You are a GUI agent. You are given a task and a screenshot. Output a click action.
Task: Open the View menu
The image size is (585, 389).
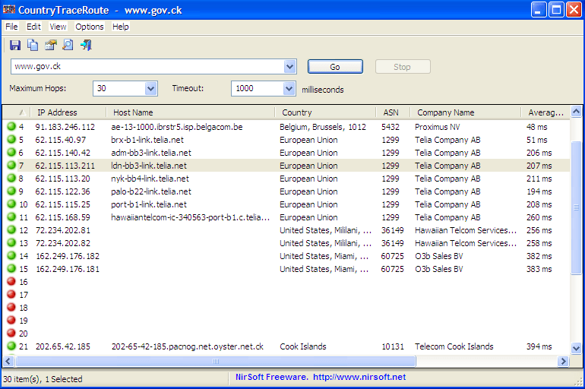(x=58, y=27)
